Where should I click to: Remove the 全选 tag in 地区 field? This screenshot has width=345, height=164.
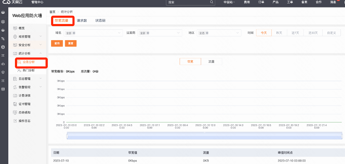point(207,33)
